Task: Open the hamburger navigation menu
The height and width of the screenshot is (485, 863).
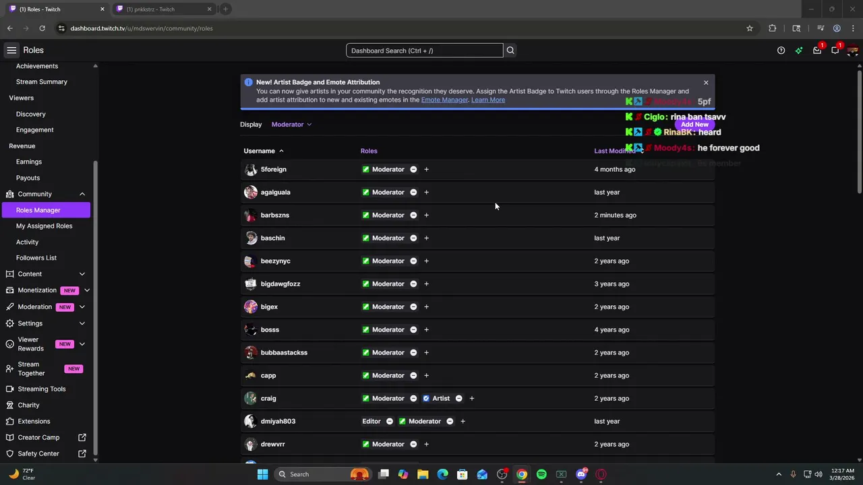Action: pos(11,51)
